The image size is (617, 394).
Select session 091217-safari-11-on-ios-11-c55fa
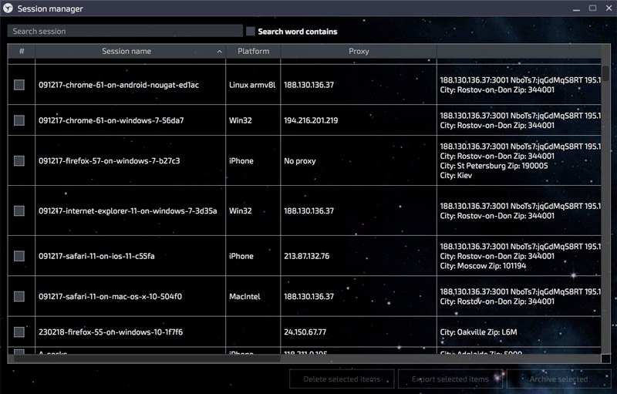coord(96,256)
